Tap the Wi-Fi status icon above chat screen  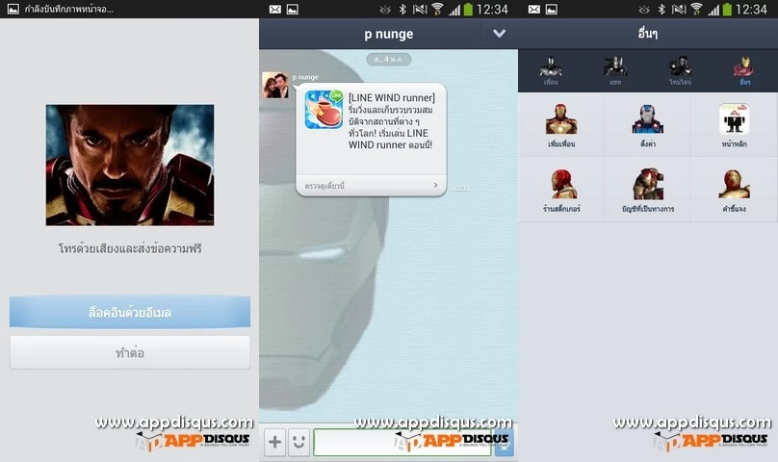pos(437,9)
